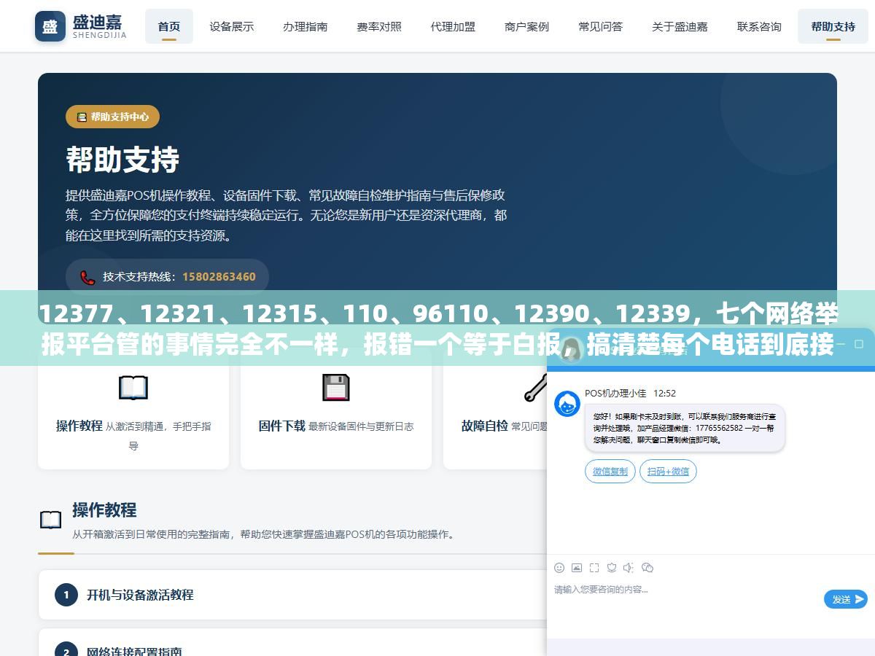Click the 故障自检 wrench icon

(x=536, y=388)
